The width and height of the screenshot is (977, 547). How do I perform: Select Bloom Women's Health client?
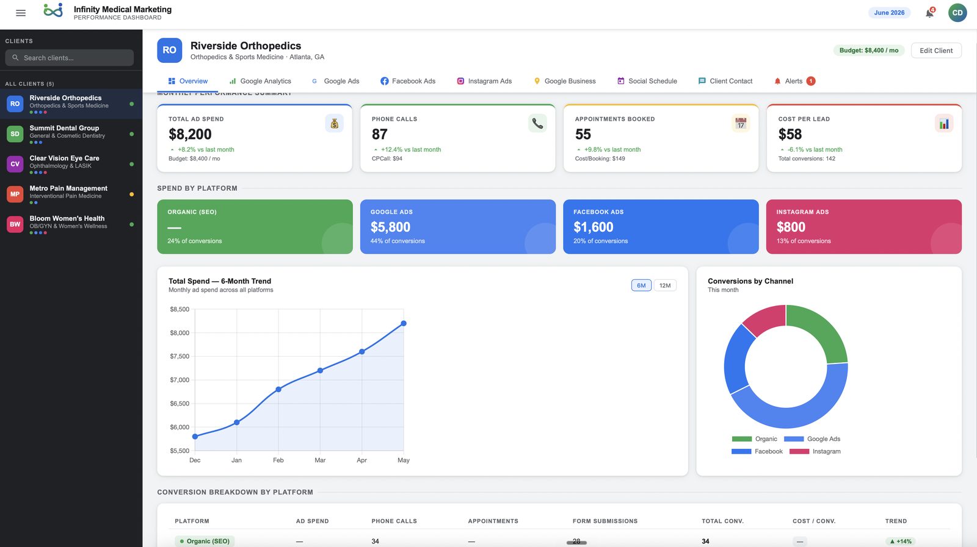71,224
